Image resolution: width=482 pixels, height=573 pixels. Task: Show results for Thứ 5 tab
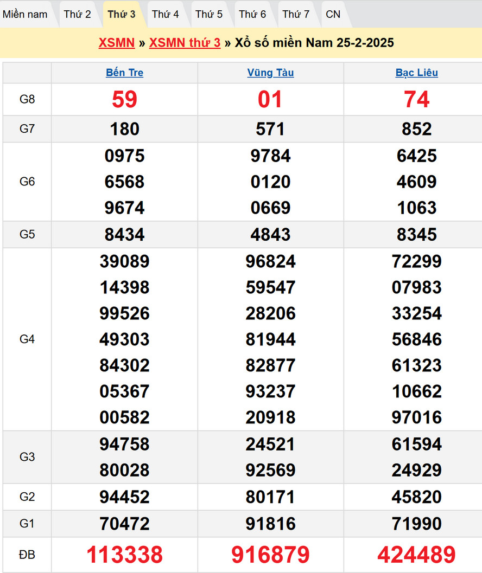click(x=209, y=14)
